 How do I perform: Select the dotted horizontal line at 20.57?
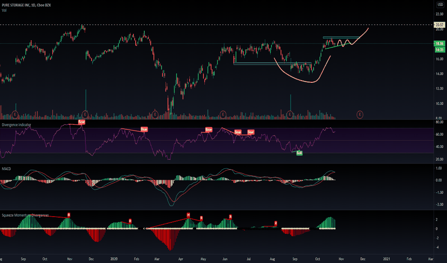pos(217,25)
